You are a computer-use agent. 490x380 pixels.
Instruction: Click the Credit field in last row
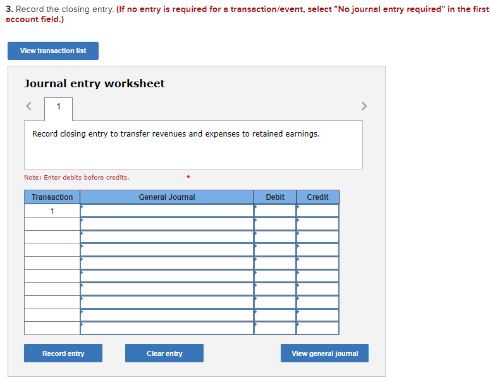tap(317, 328)
